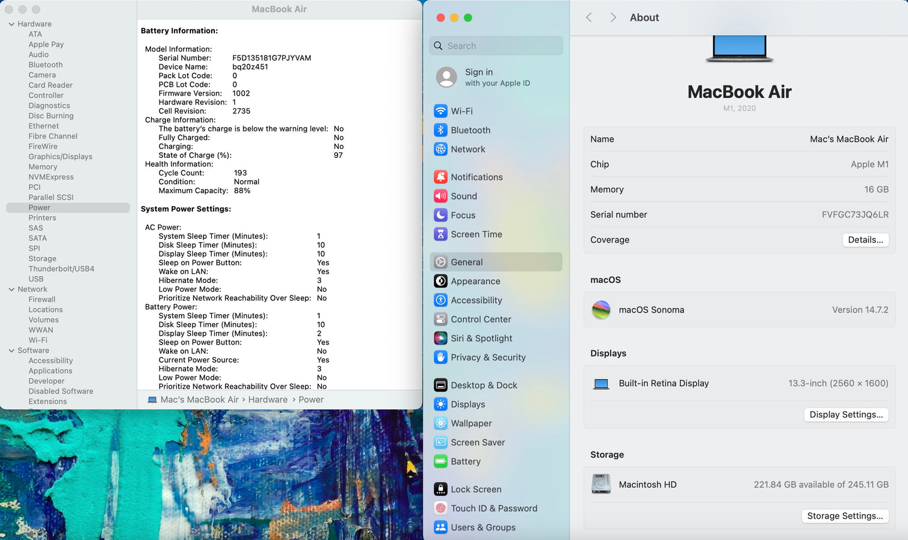
Task: Collapse the Network tree section
Action: [11, 290]
